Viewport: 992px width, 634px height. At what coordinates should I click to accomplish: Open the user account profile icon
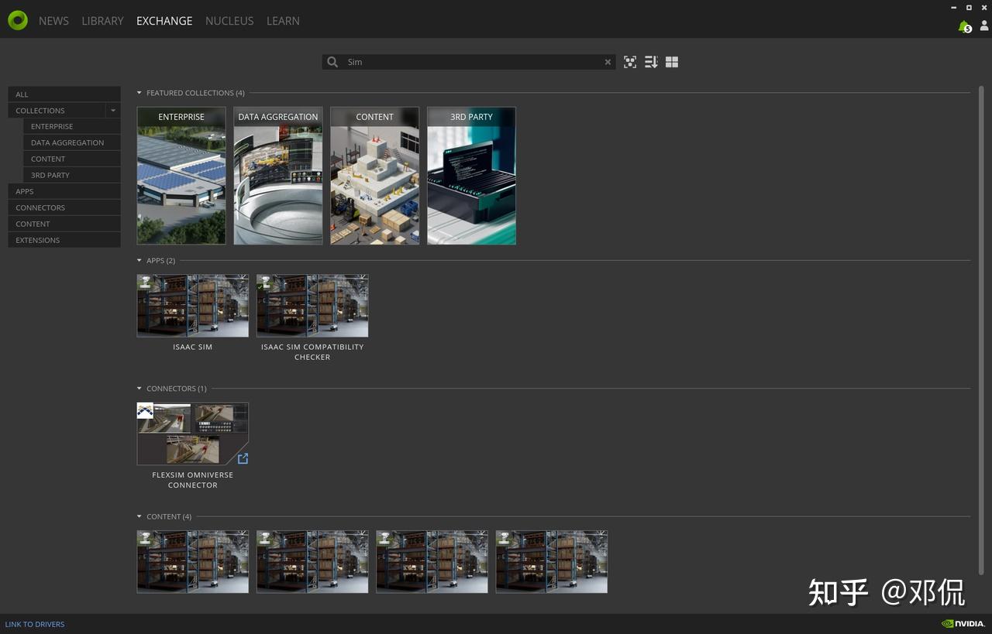click(x=984, y=26)
